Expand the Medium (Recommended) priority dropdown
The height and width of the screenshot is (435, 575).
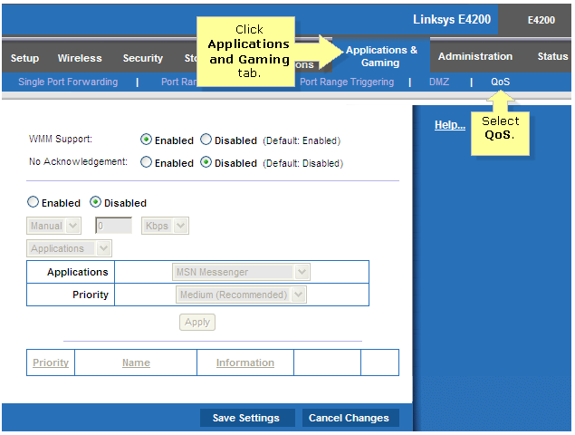[x=241, y=295]
